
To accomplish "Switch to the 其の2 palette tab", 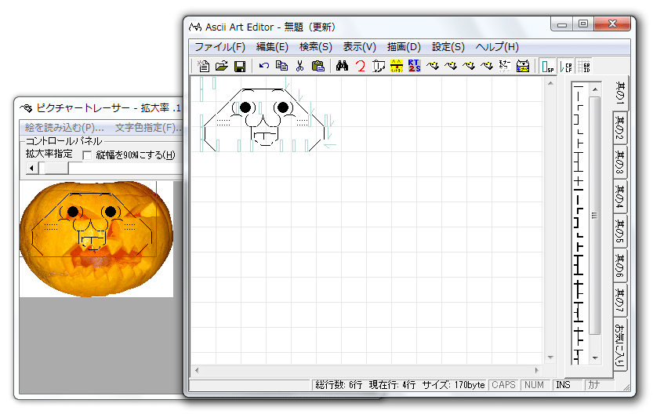I will [620, 129].
